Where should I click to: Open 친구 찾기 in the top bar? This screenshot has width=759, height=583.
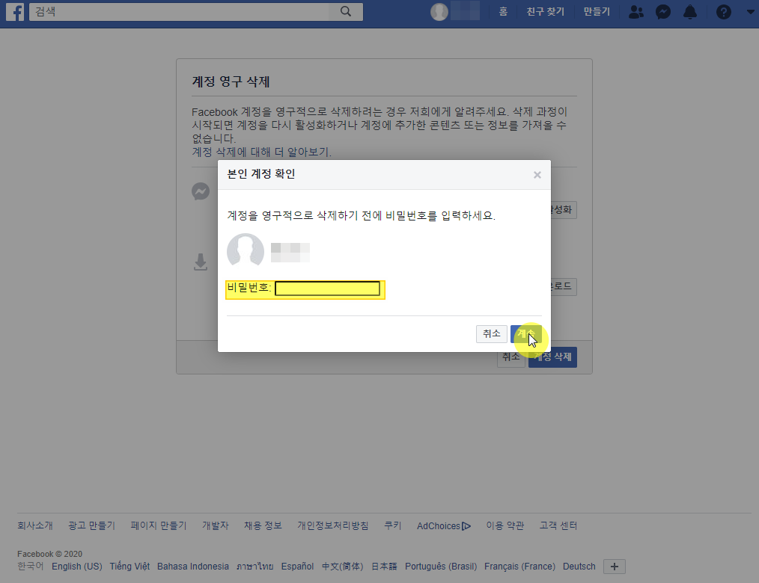coord(546,12)
